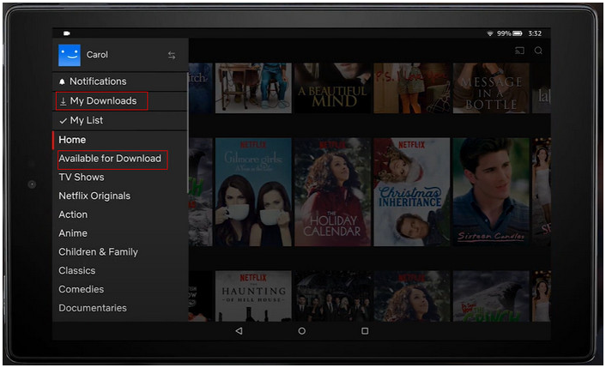This screenshot has height=368, width=606.
Task: Select the A Beautiful Mind poster
Action: point(332,87)
